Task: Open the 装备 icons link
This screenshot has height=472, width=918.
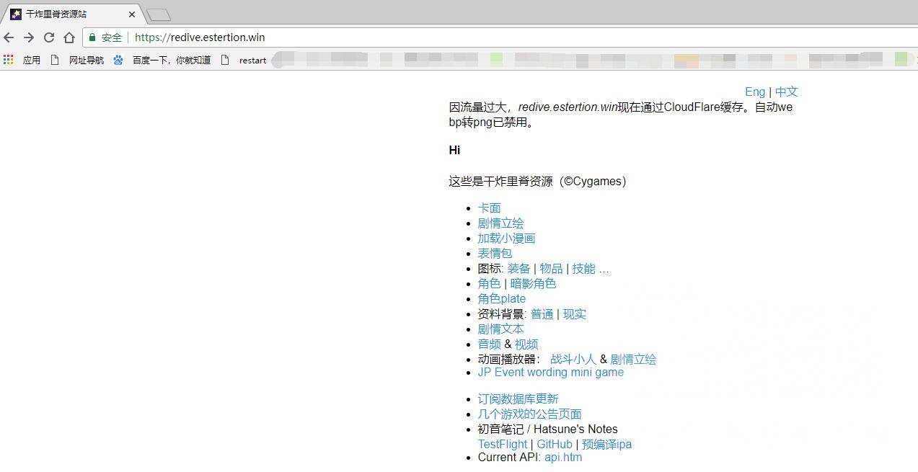Action: click(x=518, y=269)
